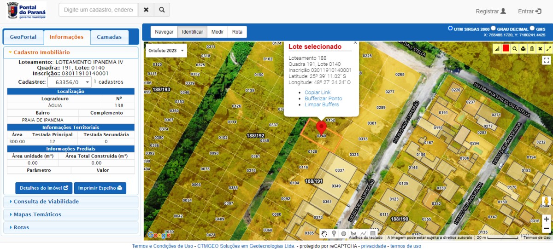
Task: Open the signal bars opacity tool
Action: click(x=497, y=48)
